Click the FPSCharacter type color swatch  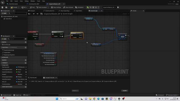(17, 67)
